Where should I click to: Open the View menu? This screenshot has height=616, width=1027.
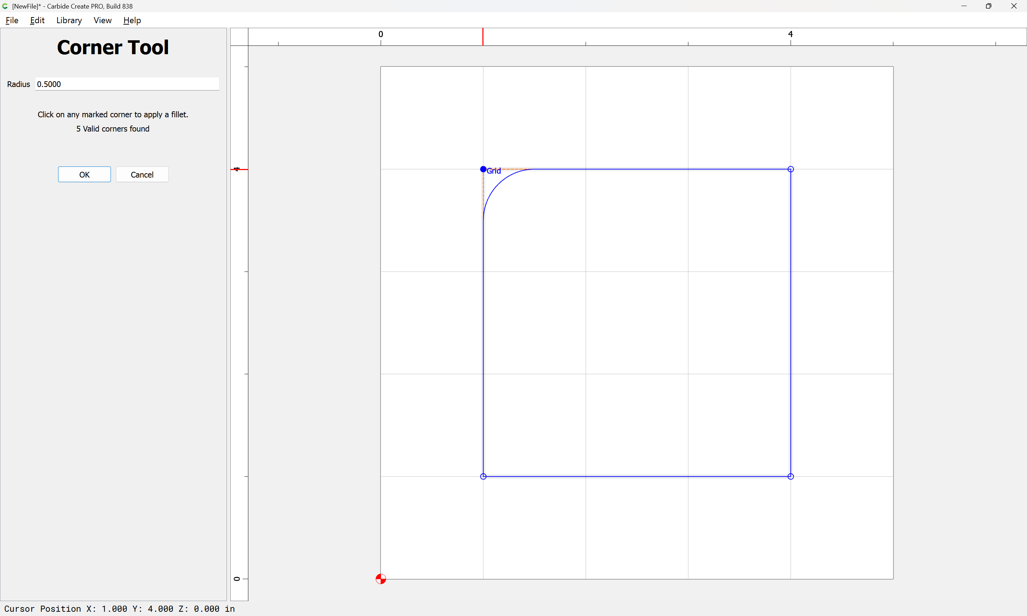tap(102, 20)
